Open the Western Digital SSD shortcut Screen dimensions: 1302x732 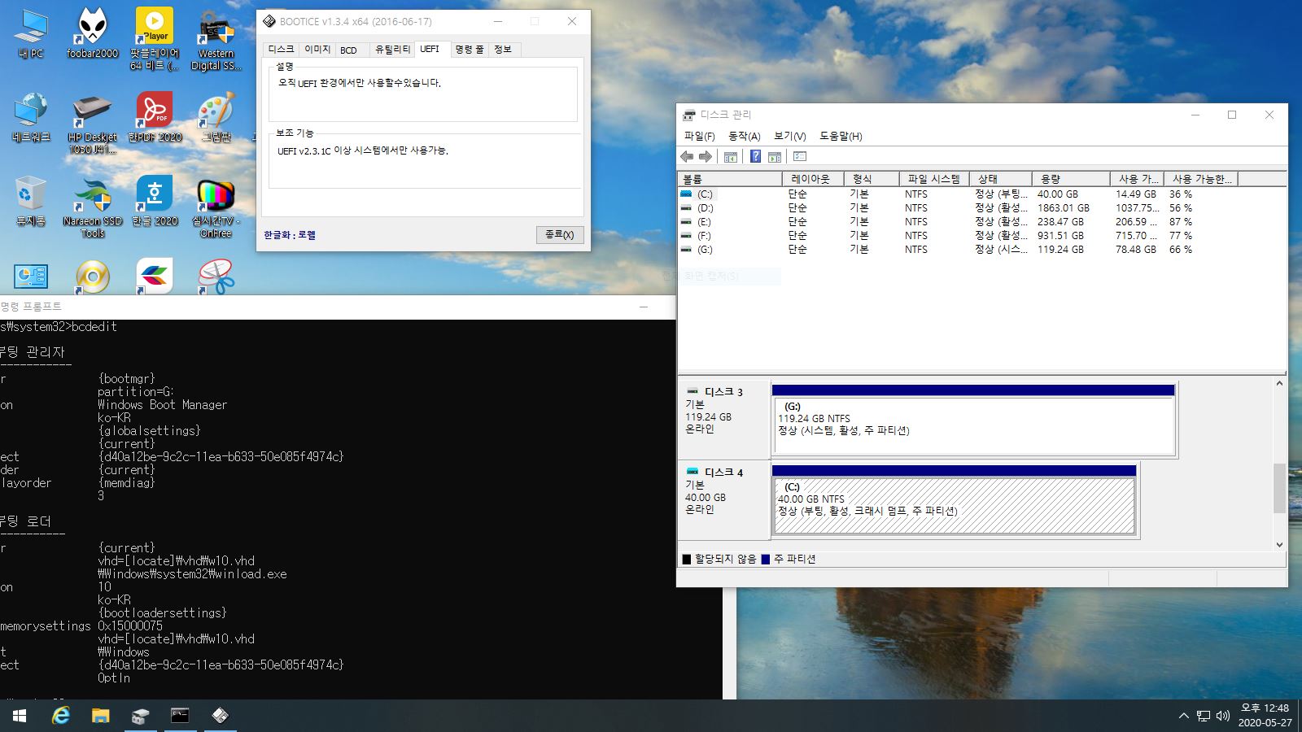pos(216,39)
